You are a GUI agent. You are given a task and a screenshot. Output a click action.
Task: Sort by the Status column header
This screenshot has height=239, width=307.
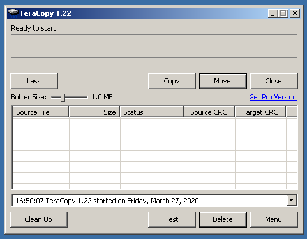152,112
